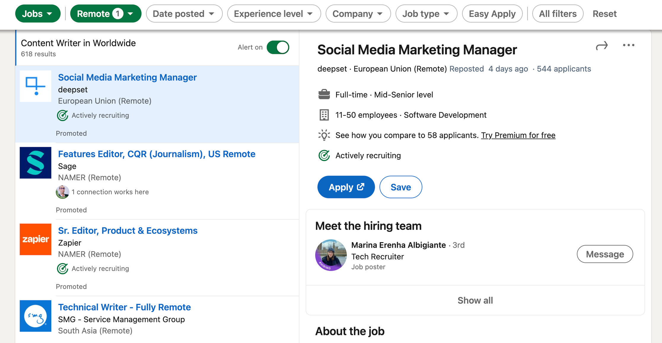662x343 pixels.
Task: Click Marina Erenha Albigiante's profile photo
Action: pyautogui.click(x=331, y=255)
